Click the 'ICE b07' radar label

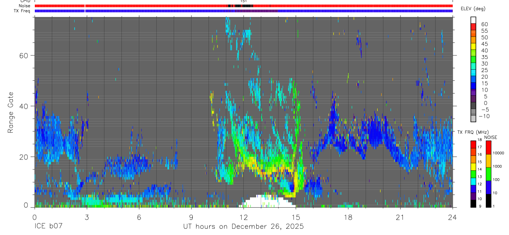pyautogui.click(x=48, y=226)
